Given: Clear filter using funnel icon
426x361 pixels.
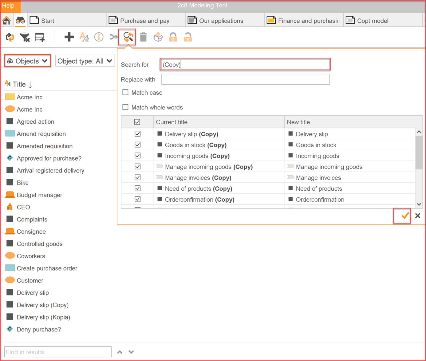Looking at the screenshot, I should pos(25,37).
